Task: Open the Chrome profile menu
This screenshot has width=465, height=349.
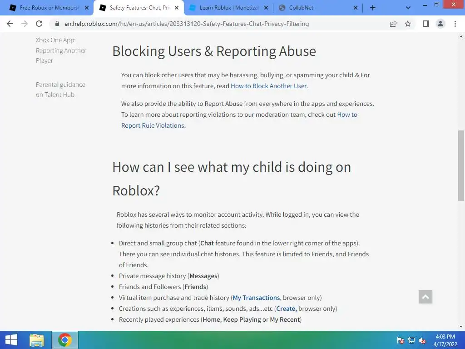Action: (440, 24)
